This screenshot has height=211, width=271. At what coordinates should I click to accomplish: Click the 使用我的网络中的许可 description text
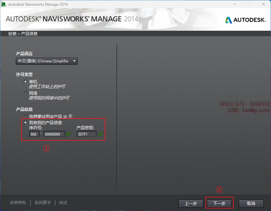coord(49,98)
